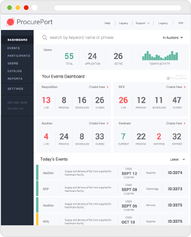Screen dimensions: 191x237
Task: Click the faded ProcurePort powered-by logo
Action: 177,78
